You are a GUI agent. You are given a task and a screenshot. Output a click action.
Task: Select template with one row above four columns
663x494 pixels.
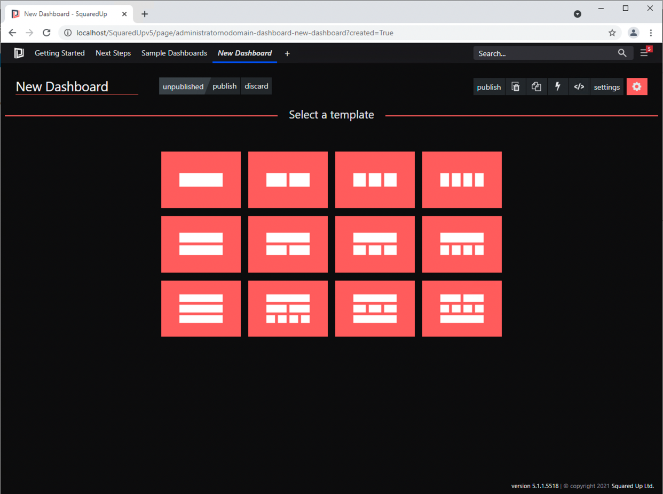[x=462, y=244]
